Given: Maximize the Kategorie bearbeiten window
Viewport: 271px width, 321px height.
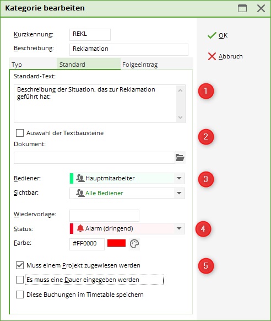Looking at the screenshot, I should tap(242, 8).
